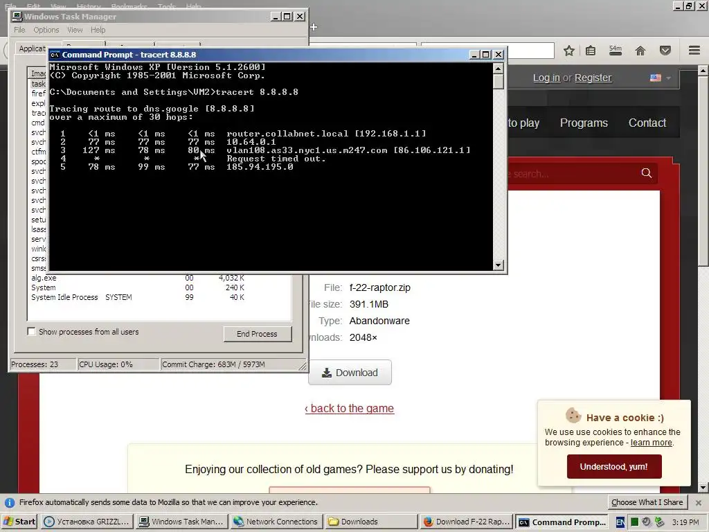Screen dimensions: 709x532
Task: Click the network connection tray icon
Action: [x=659, y=522]
